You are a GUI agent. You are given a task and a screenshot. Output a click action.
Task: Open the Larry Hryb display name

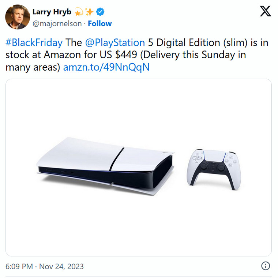point(52,12)
